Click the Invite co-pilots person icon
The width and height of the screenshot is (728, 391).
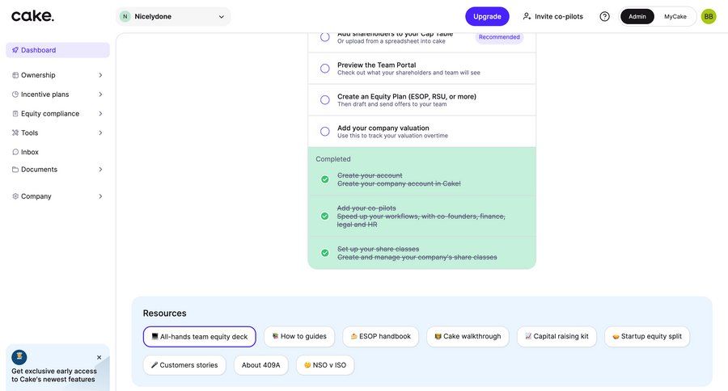pyautogui.click(x=527, y=16)
